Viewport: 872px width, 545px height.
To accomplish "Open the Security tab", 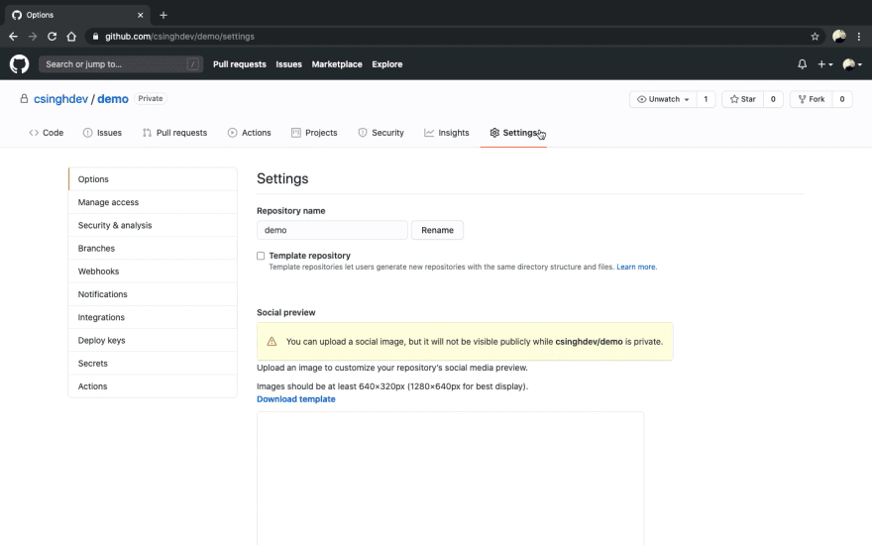I will coord(381,133).
